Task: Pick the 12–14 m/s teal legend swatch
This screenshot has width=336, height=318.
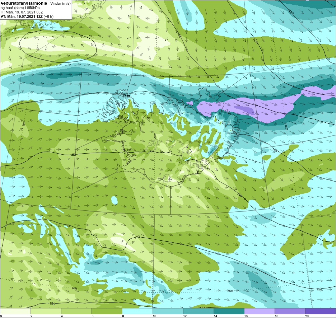Action: [x=199, y=311]
